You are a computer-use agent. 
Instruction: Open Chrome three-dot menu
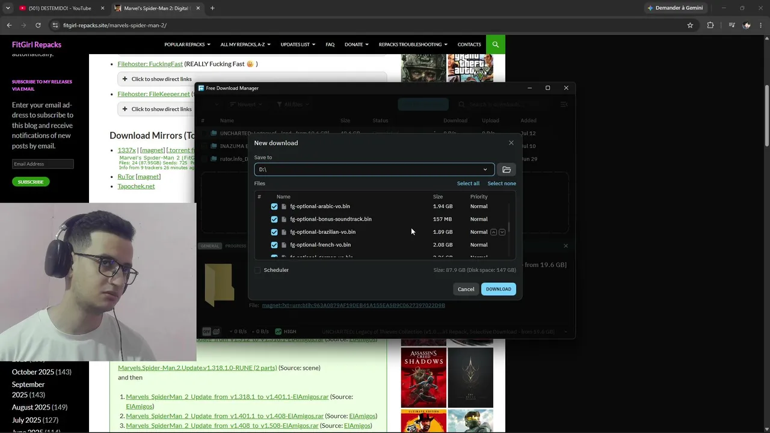761,25
